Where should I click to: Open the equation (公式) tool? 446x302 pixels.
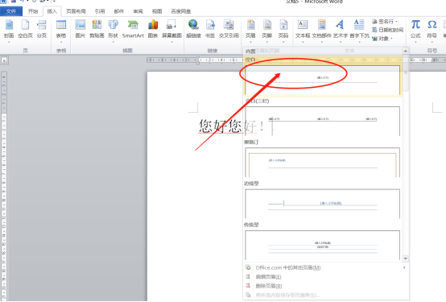click(x=415, y=31)
